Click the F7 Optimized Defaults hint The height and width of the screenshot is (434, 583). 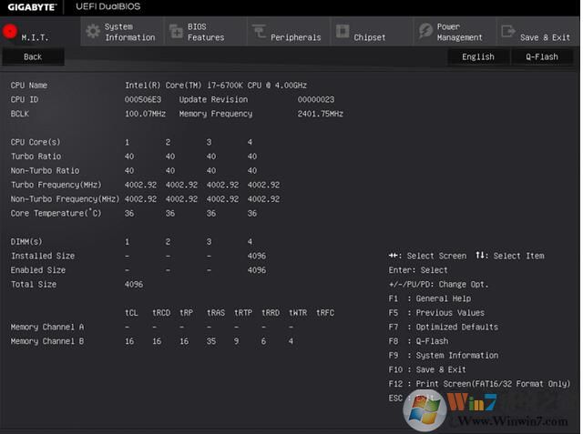(x=444, y=327)
